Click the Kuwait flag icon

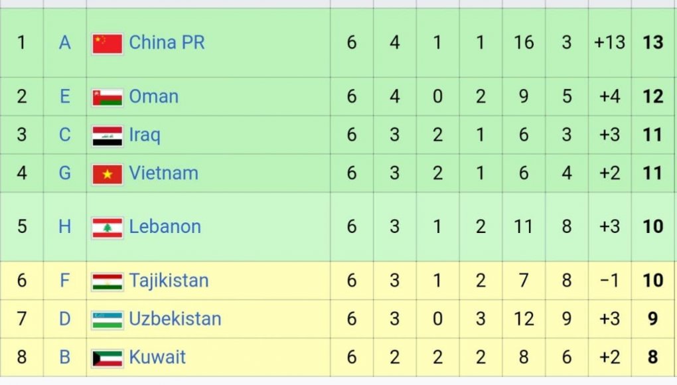point(107,358)
